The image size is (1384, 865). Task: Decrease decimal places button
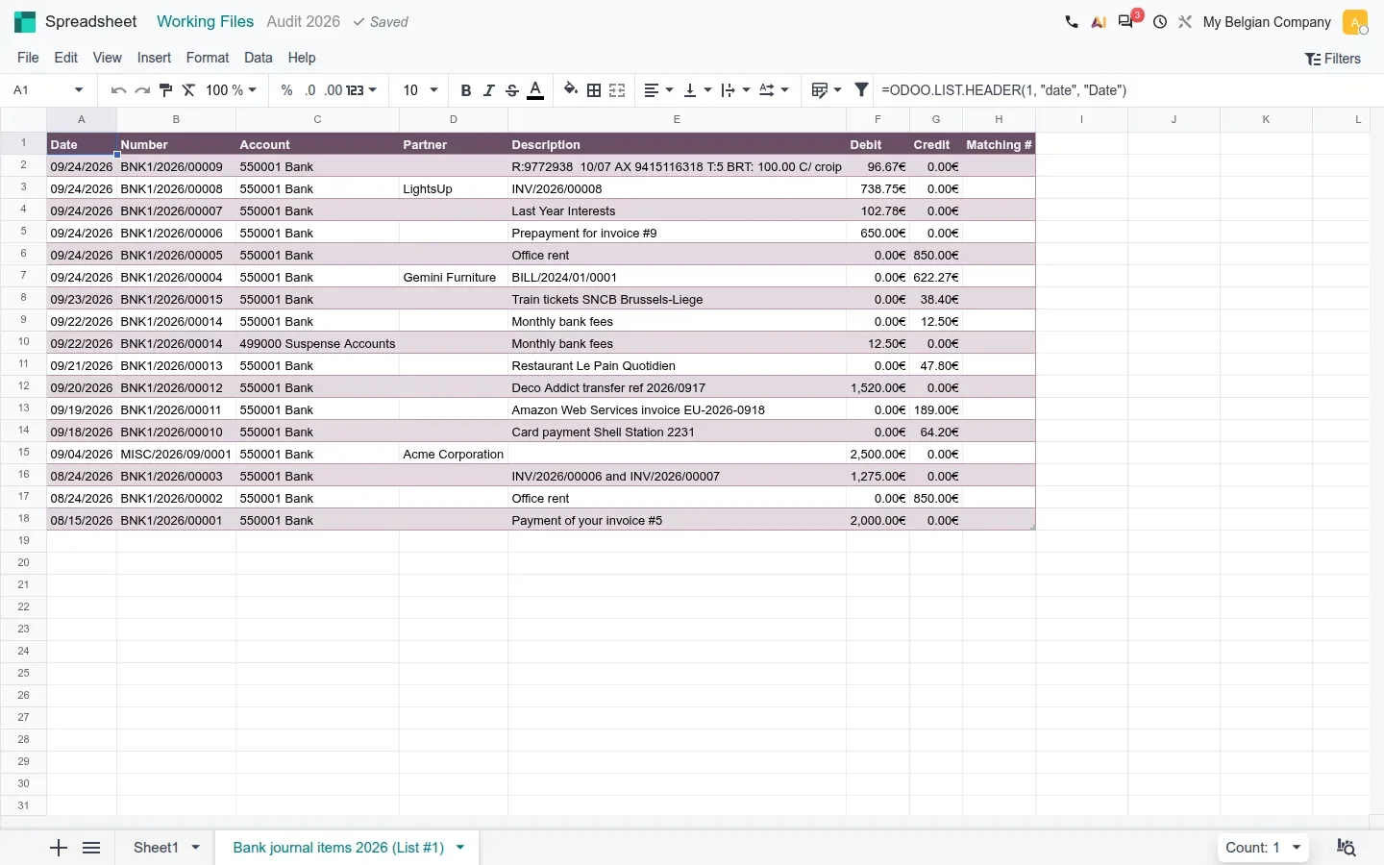point(309,90)
